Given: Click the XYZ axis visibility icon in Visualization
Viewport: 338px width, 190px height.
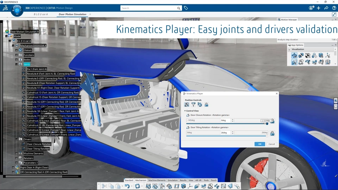Looking at the screenshot, I should (328, 56).
